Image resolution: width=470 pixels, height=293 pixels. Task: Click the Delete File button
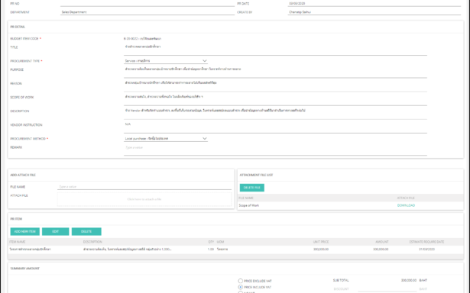pyautogui.click(x=251, y=188)
